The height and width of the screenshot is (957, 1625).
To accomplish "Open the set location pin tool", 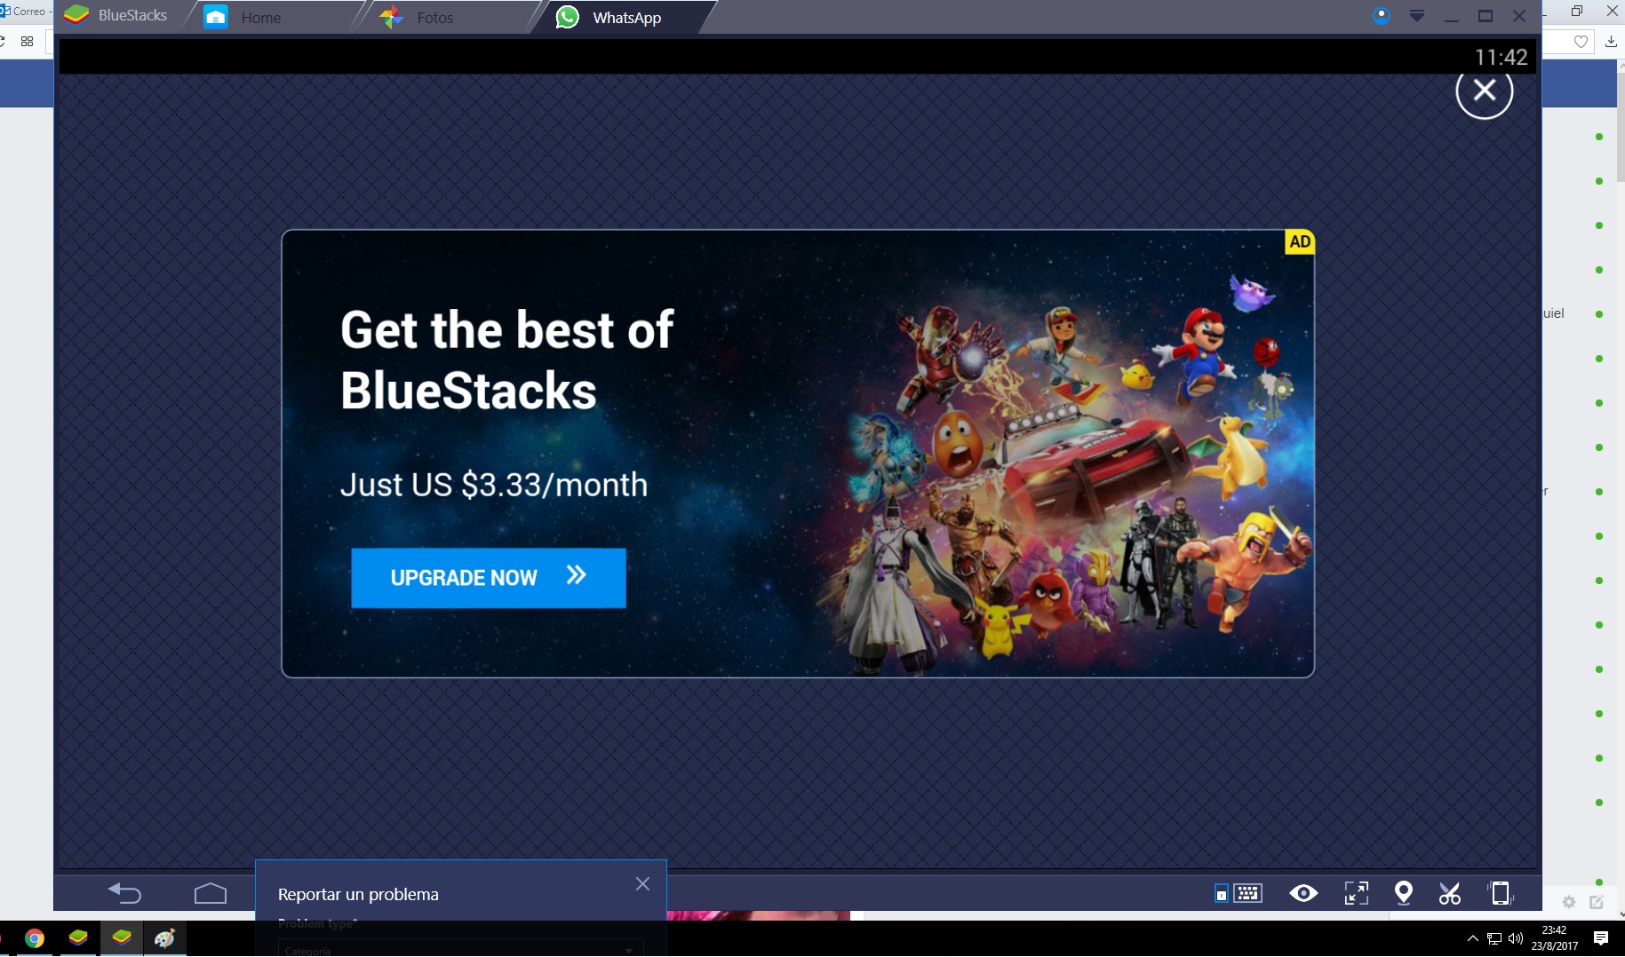I will tap(1403, 893).
